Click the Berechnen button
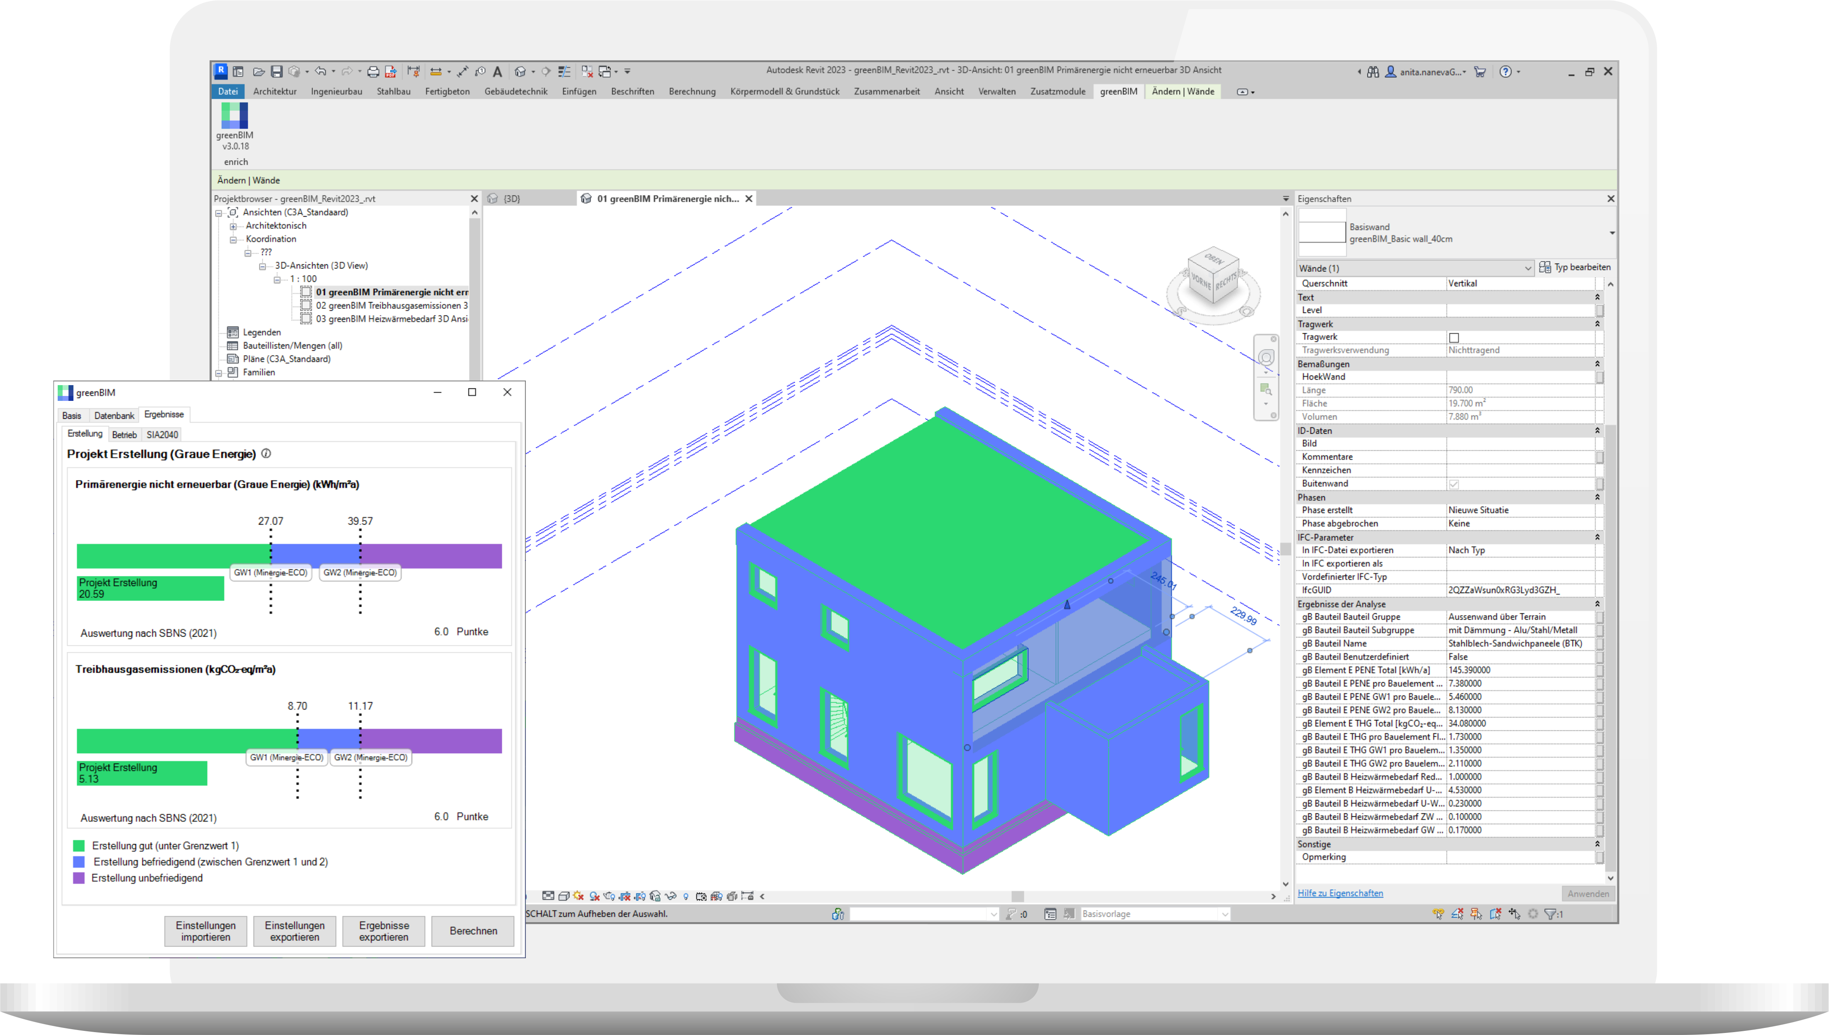 [x=474, y=931]
